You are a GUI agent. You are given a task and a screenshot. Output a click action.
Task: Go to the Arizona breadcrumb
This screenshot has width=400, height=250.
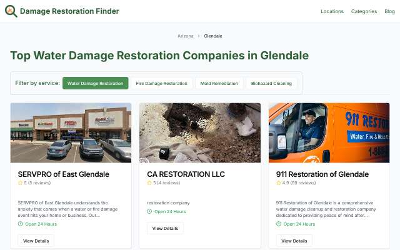pos(186,36)
